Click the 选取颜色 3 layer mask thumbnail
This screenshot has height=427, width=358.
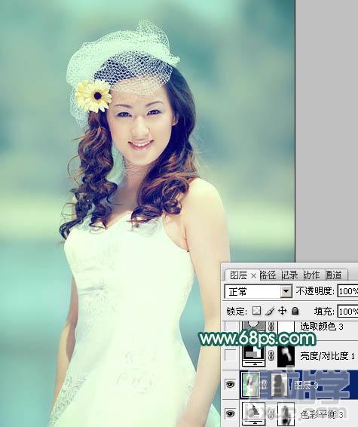(x=286, y=327)
